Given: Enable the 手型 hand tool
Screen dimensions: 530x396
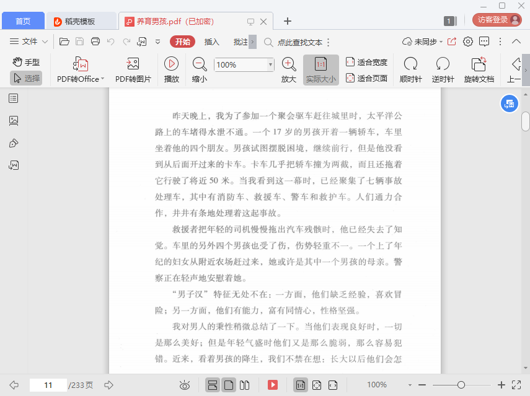Looking at the screenshot, I should point(26,62).
